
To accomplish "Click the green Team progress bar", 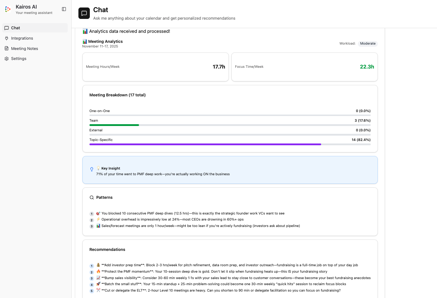I will (x=114, y=125).
